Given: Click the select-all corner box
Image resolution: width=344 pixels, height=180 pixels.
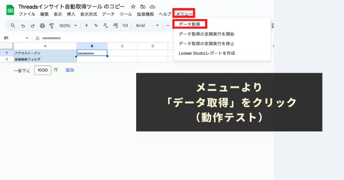Looking at the screenshot, I should [x=7, y=46].
